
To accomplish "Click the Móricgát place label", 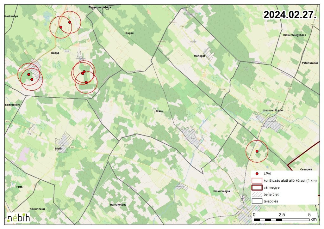I will tap(199, 56).
